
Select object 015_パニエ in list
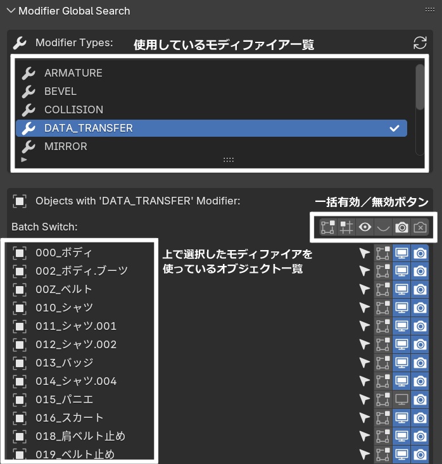click(64, 400)
